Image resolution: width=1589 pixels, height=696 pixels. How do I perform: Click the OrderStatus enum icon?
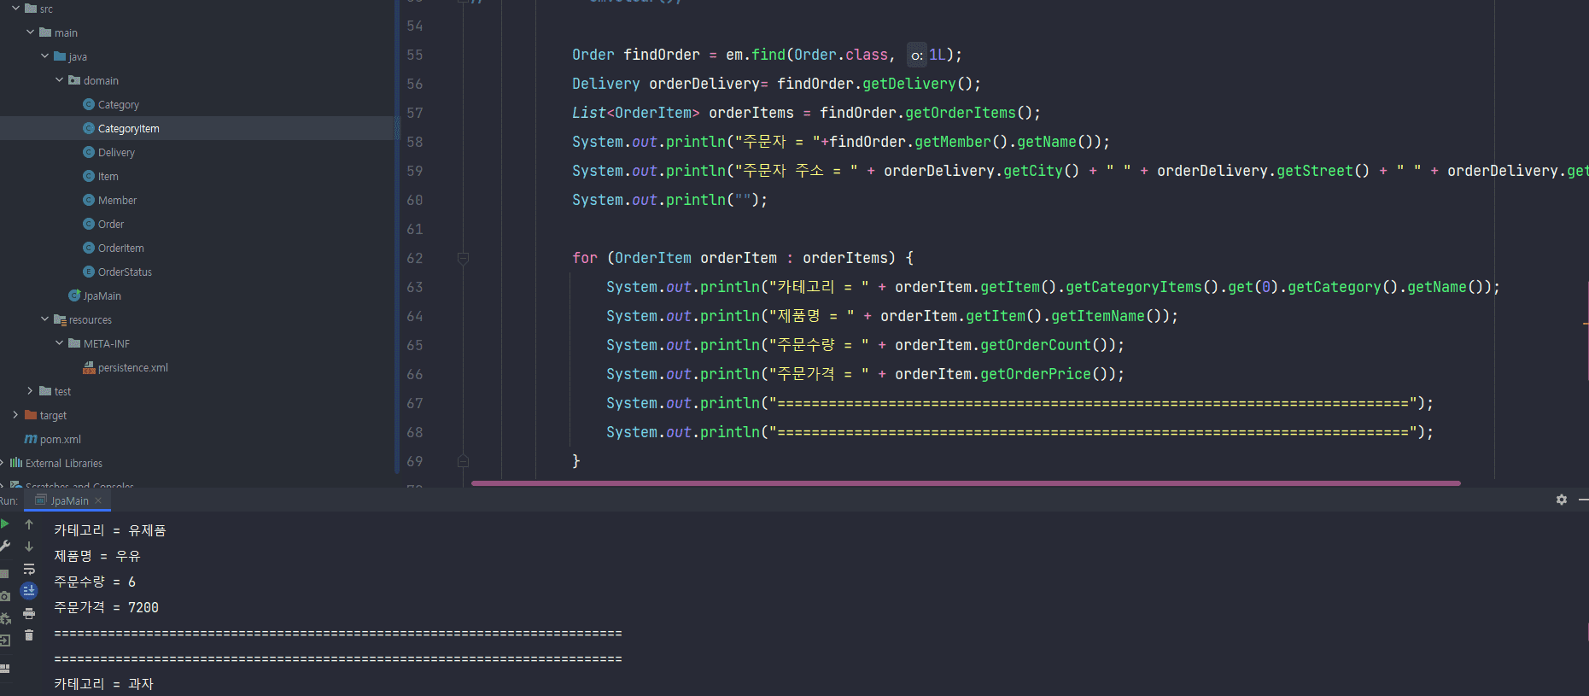point(89,272)
